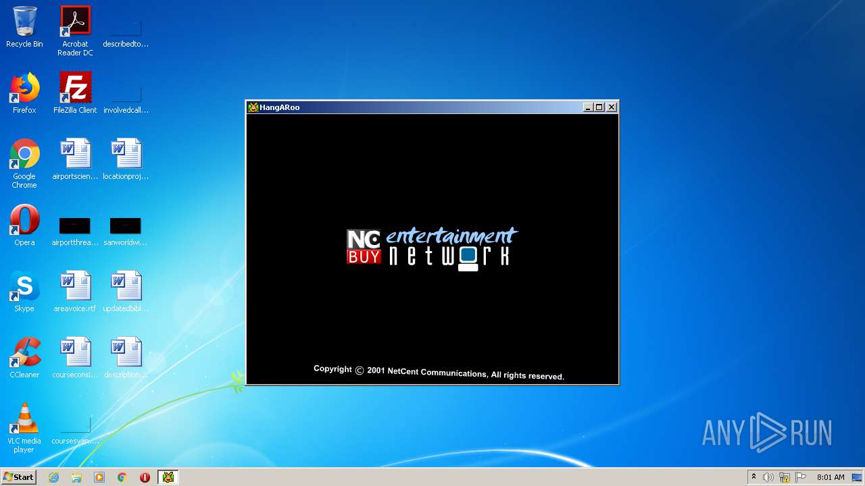The height and width of the screenshot is (486, 865).
Task: Open Opera from the taskbar
Action: [x=145, y=477]
